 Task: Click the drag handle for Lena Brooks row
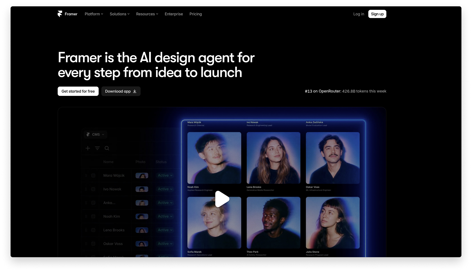tap(86, 230)
